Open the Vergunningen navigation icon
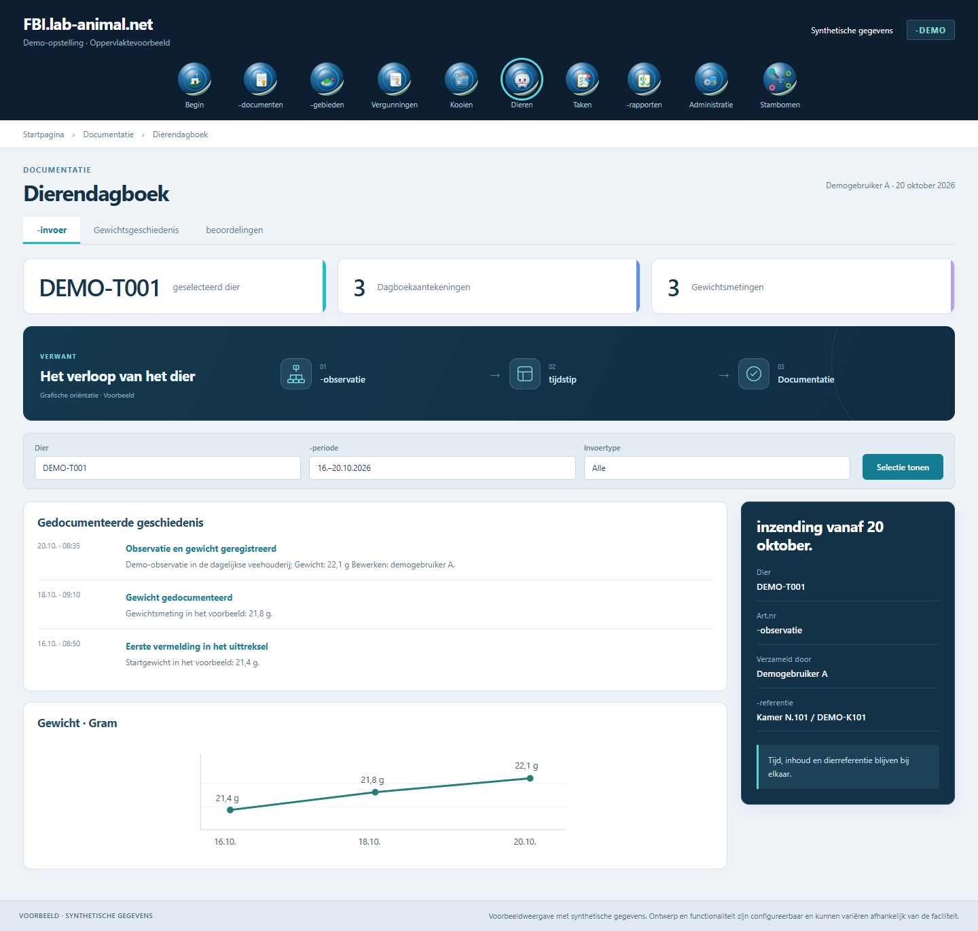The width and height of the screenshot is (978, 931). (x=395, y=80)
